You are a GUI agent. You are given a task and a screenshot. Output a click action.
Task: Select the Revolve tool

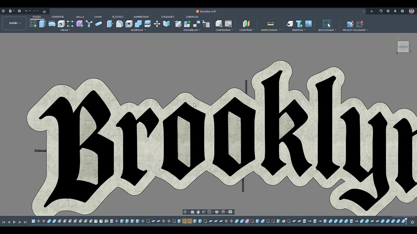(x=52, y=24)
